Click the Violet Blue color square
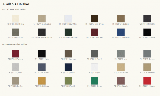 pyautogui.click(x=121, y=32)
